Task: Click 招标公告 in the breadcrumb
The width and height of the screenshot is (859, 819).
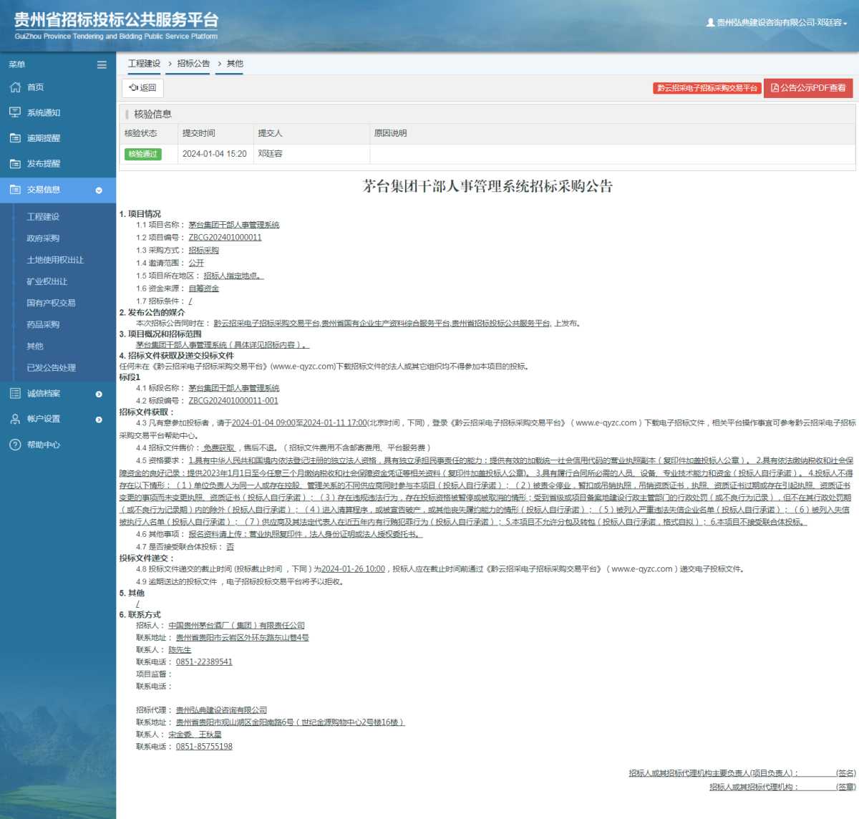Action: point(193,64)
